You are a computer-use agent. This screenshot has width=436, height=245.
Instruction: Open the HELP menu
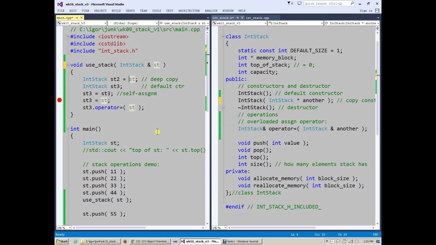242,11
